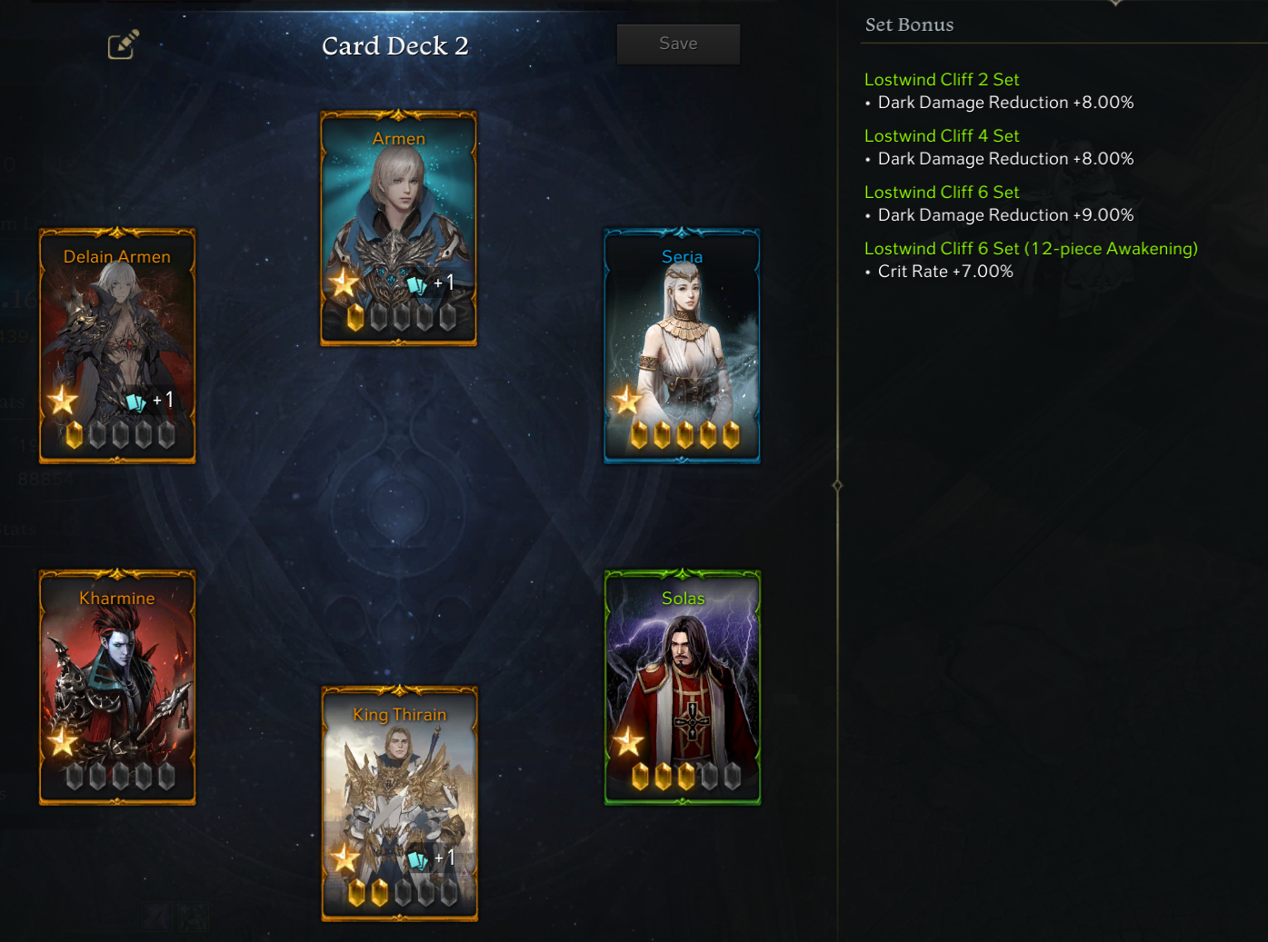The height and width of the screenshot is (942, 1268).
Task: Click the rename deck pencil icon
Action: (123, 45)
